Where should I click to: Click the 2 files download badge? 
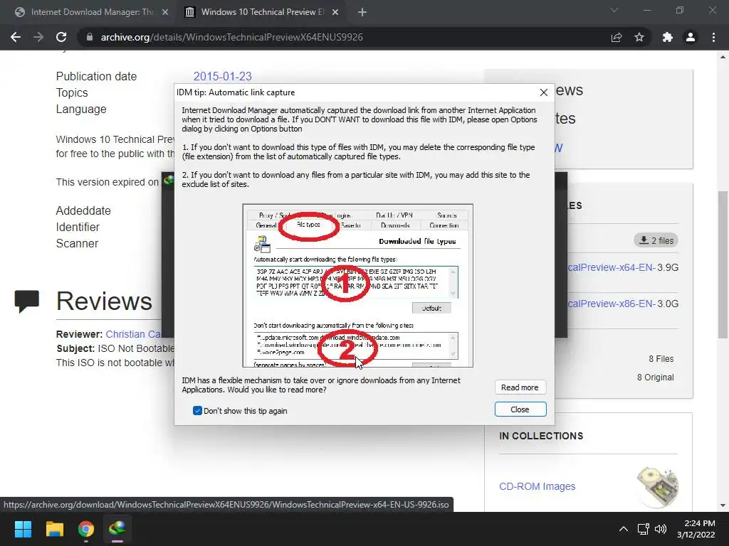tap(656, 240)
